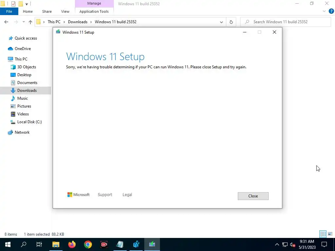Click the muted volume tray icon
Image resolution: width=335 pixels, height=251 pixels.
pos(292,244)
